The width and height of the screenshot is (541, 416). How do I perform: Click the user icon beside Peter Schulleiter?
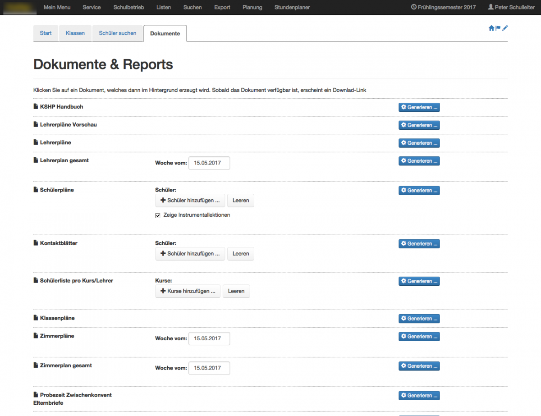click(491, 7)
